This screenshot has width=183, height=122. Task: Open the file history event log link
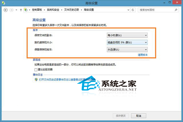[x=67, y=80]
